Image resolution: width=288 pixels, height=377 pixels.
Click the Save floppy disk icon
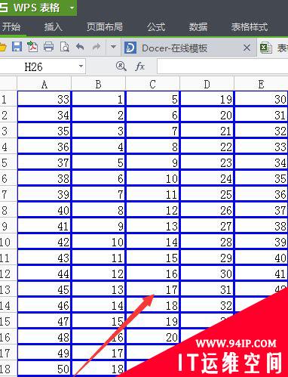(17, 47)
